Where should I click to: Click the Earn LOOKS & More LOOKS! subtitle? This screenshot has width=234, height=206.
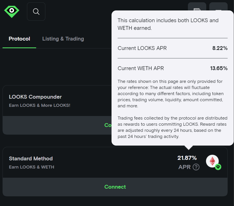tap(39, 105)
